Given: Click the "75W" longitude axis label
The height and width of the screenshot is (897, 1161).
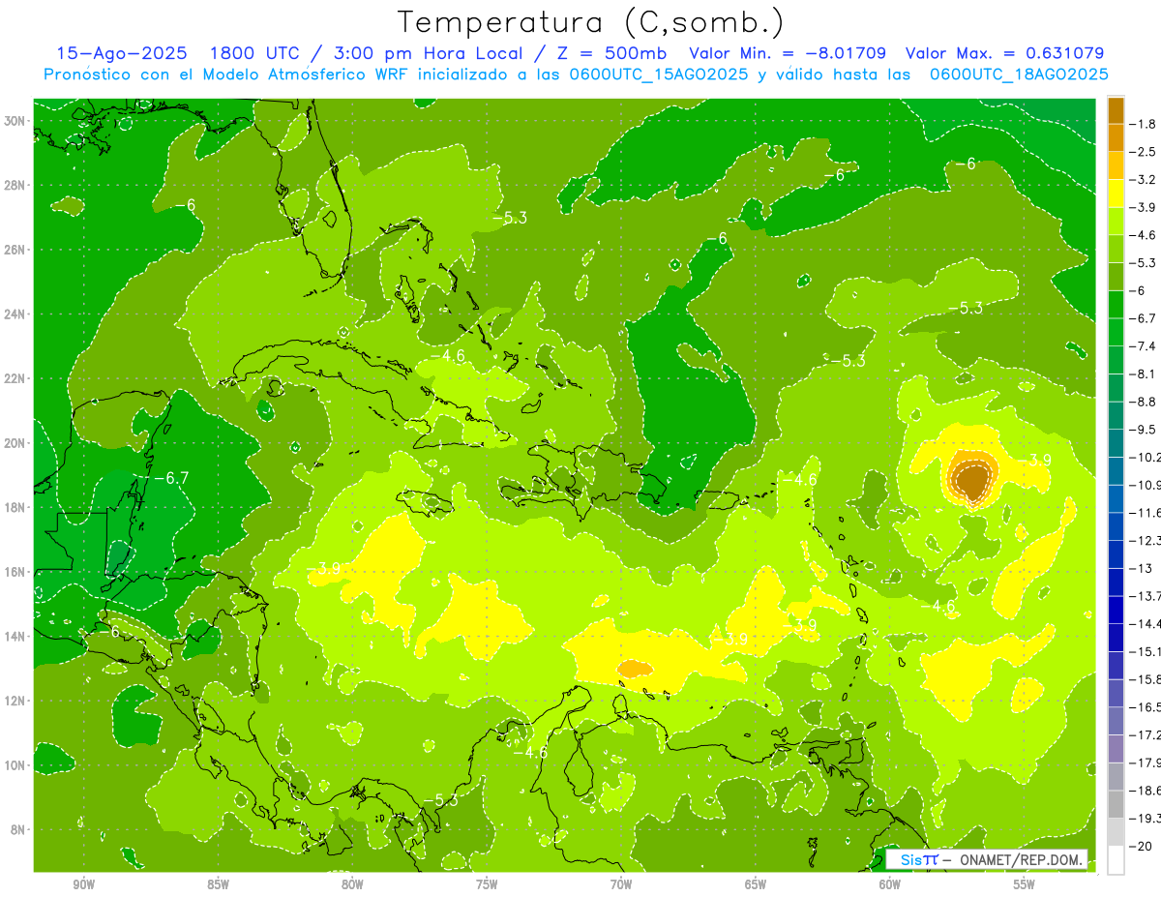Looking at the screenshot, I should tap(487, 884).
